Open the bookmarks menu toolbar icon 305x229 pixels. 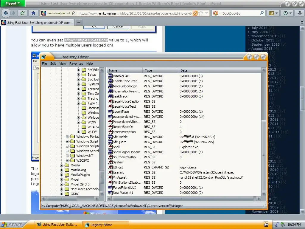pyautogui.click(x=273, y=13)
